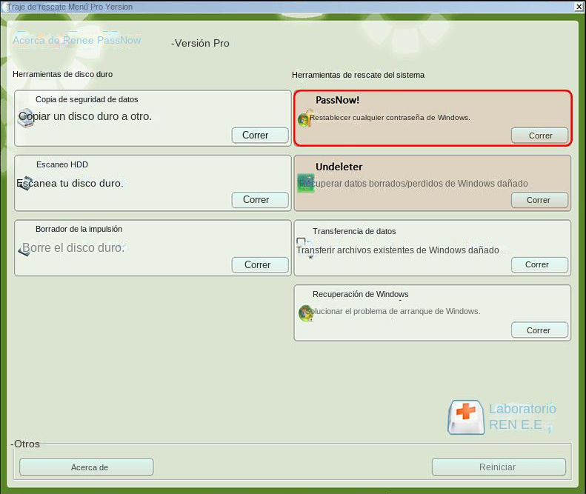Click the Laboratorio REN E.E first-aid logo
Viewport: 586px width, 494px height.
[466, 418]
